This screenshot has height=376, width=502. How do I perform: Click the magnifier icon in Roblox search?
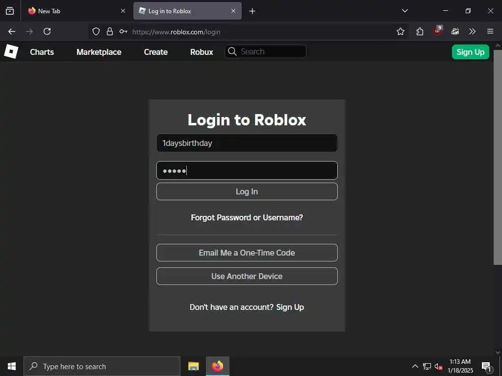point(232,51)
